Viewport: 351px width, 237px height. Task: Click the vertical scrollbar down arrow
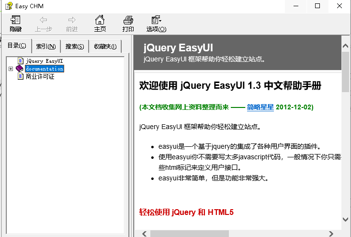345,219
